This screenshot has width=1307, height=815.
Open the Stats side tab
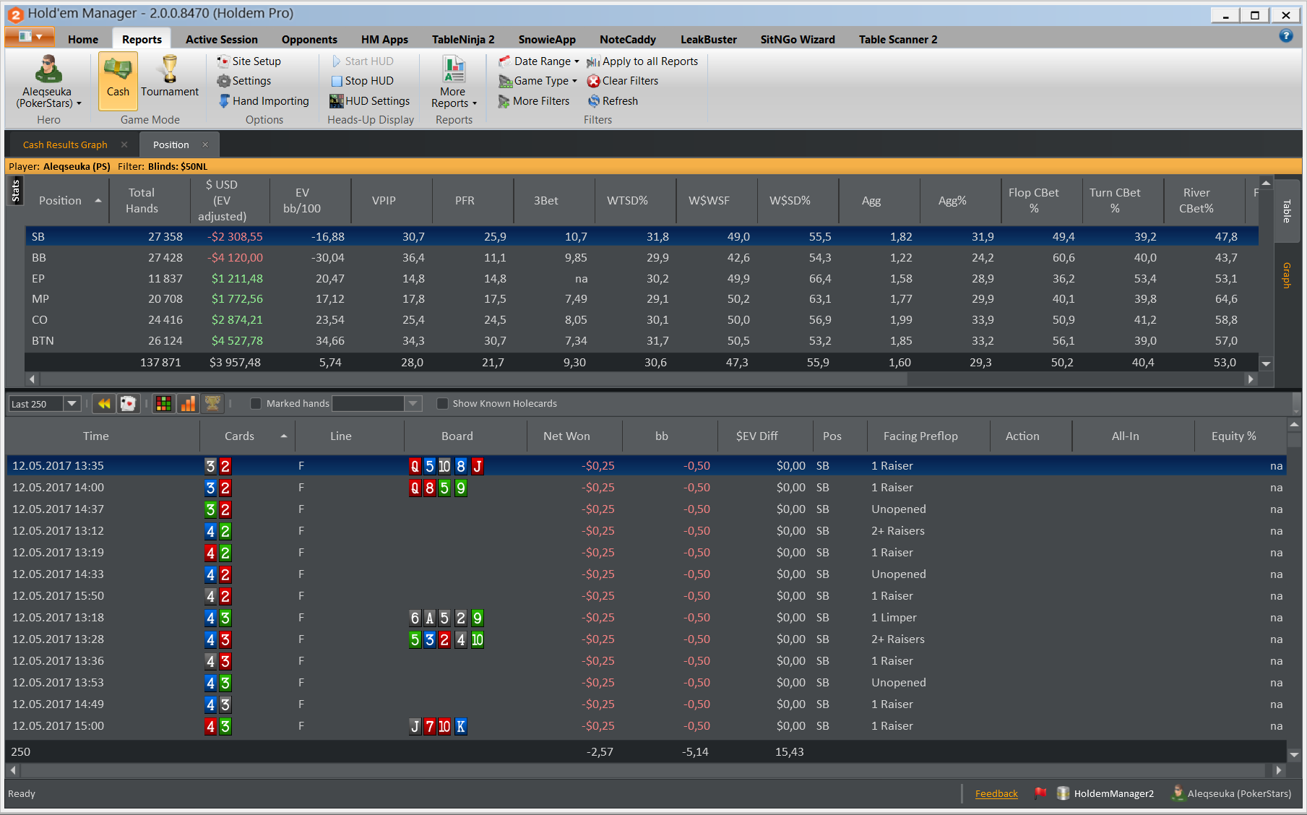(16, 191)
